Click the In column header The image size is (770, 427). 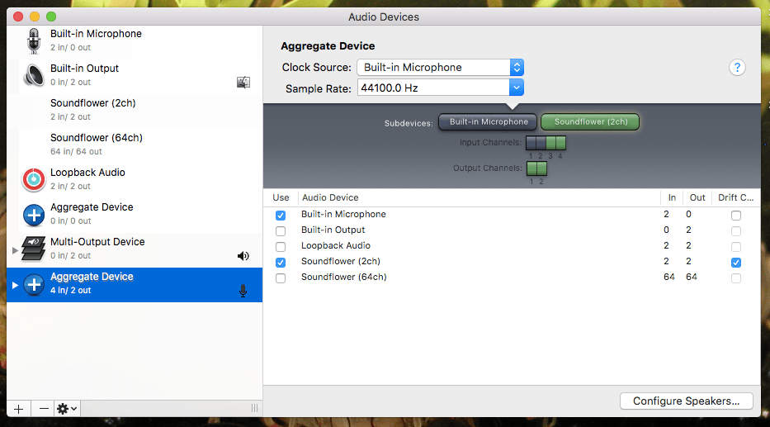pyautogui.click(x=672, y=197)
